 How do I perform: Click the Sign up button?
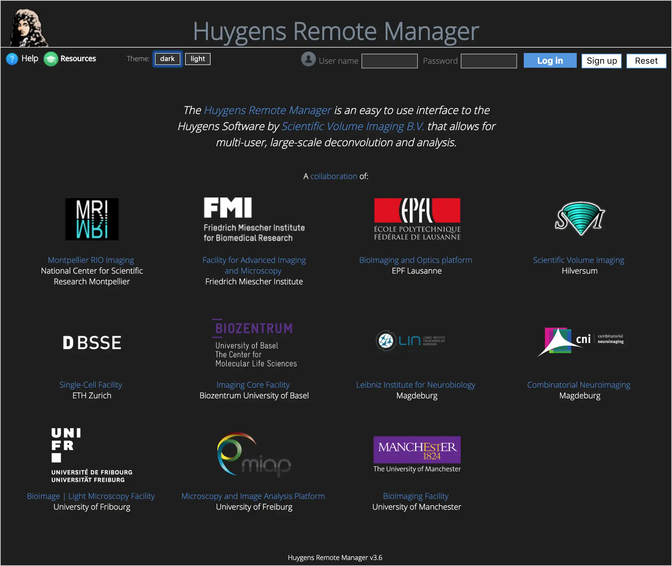pos(601,61)
